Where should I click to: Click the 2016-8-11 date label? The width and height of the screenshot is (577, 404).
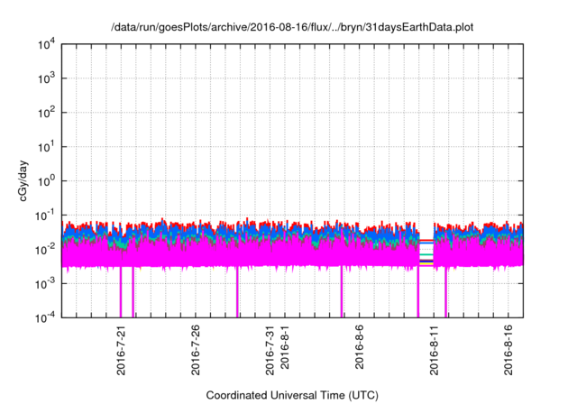(x=434, y=350)
